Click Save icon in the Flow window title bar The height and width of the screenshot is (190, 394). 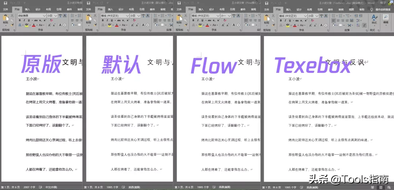178,3
